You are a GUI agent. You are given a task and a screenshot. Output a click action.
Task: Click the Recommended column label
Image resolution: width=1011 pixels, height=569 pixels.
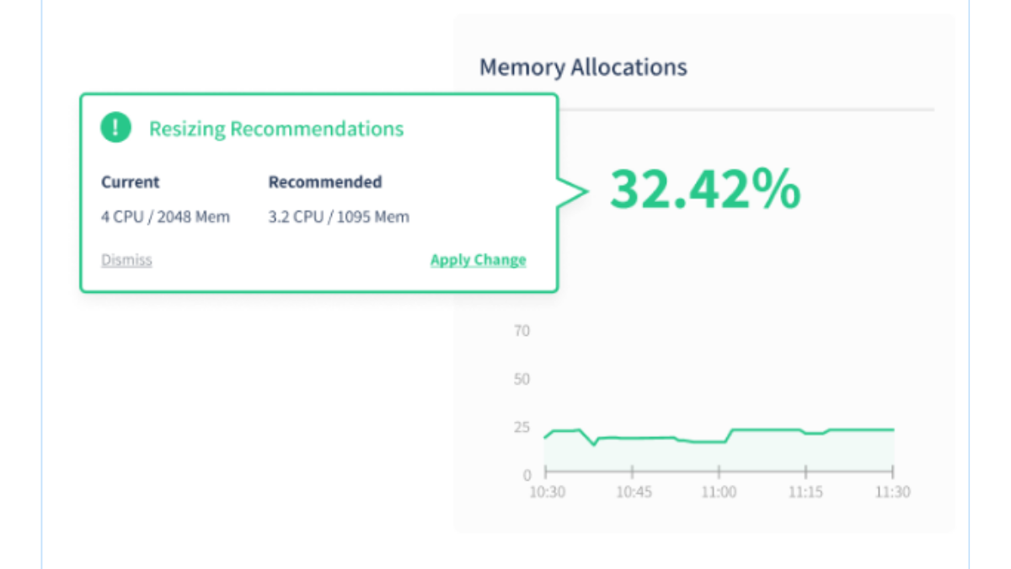point(324,182)
